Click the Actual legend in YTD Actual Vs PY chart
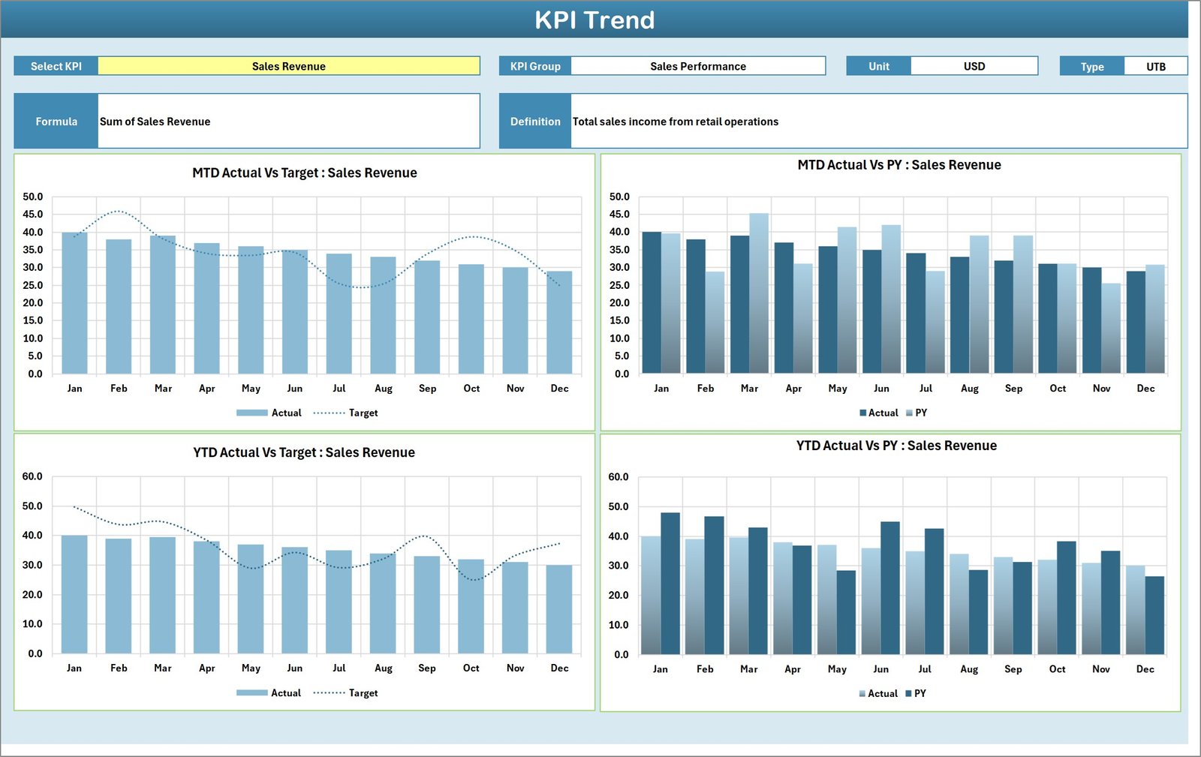This screenshot has height=757, width=1201. pyautogui.click(x=880, y=693)
